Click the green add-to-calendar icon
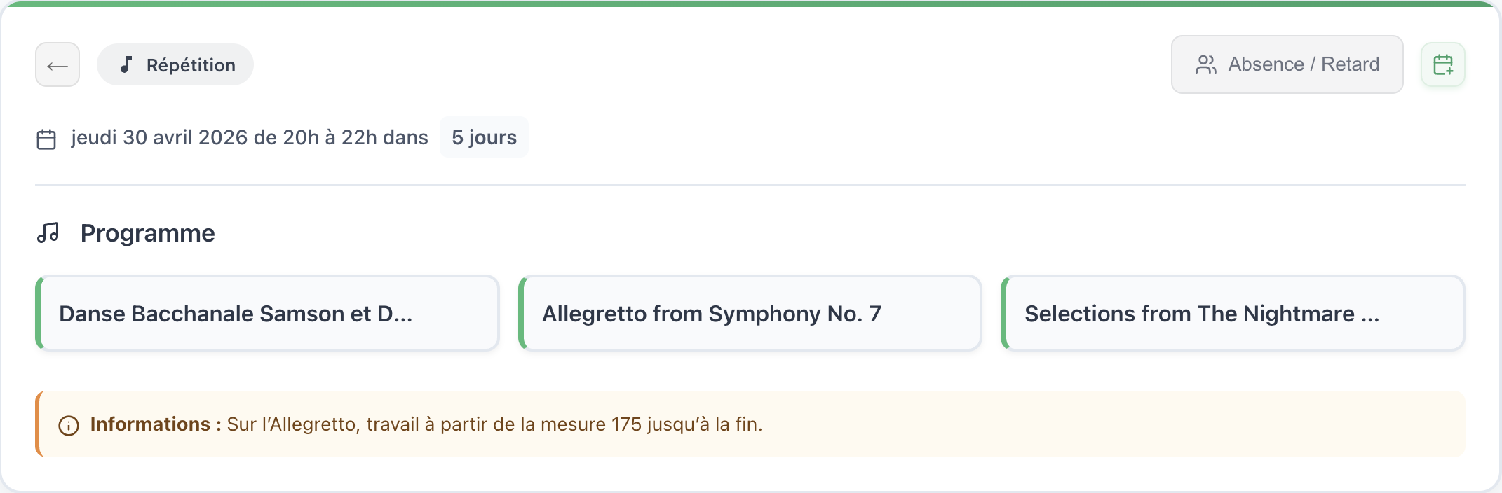This screenshot has height=493, width=1502. click(1444, 64)
